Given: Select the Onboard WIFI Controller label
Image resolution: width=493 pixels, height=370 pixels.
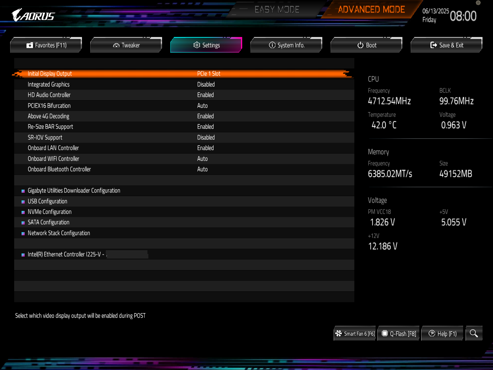Looking at the screenshot, I should [x=53, y=159].
